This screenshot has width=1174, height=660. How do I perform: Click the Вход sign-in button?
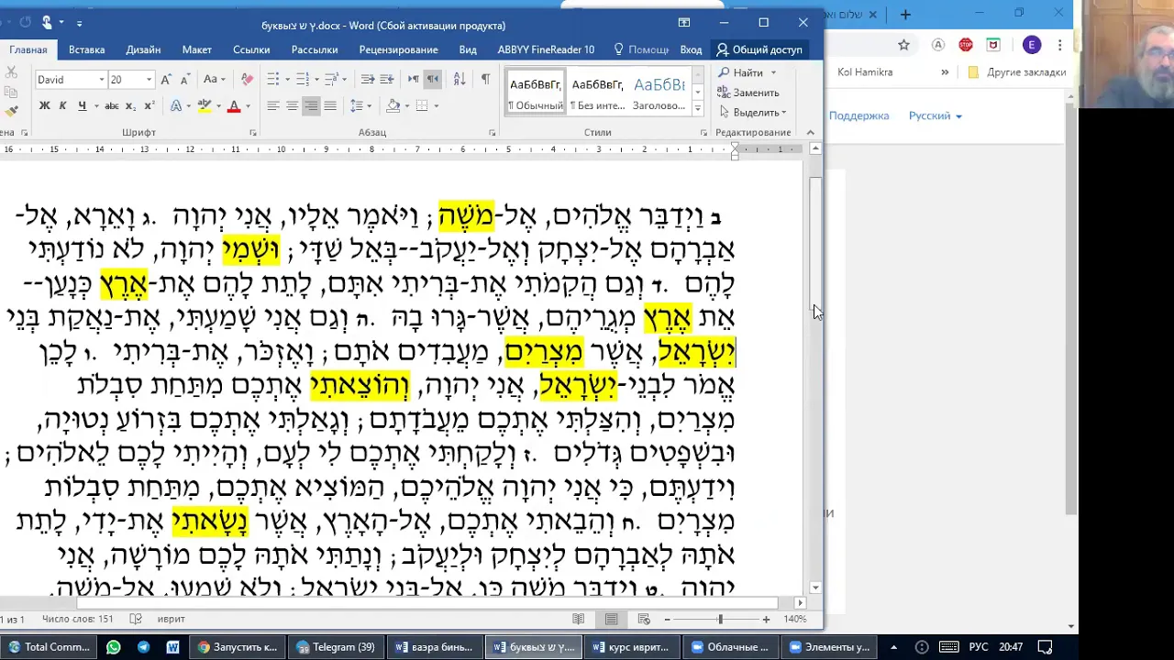[691, 49]
